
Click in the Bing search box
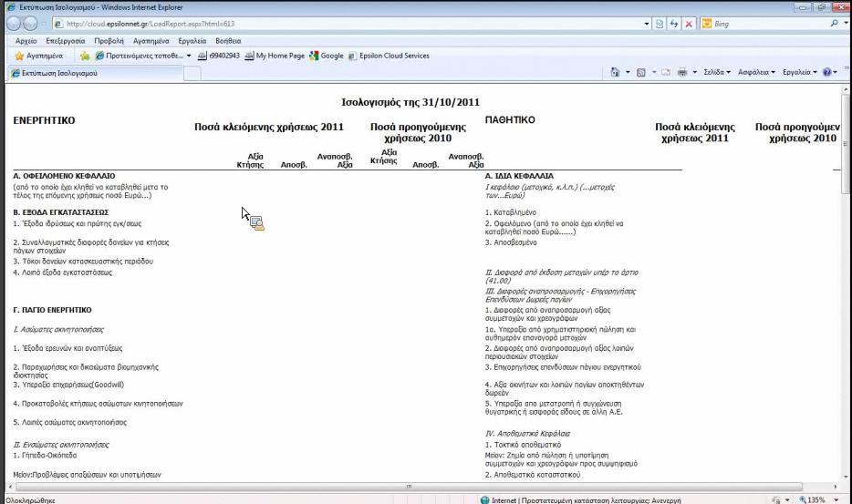pos(771,24)
